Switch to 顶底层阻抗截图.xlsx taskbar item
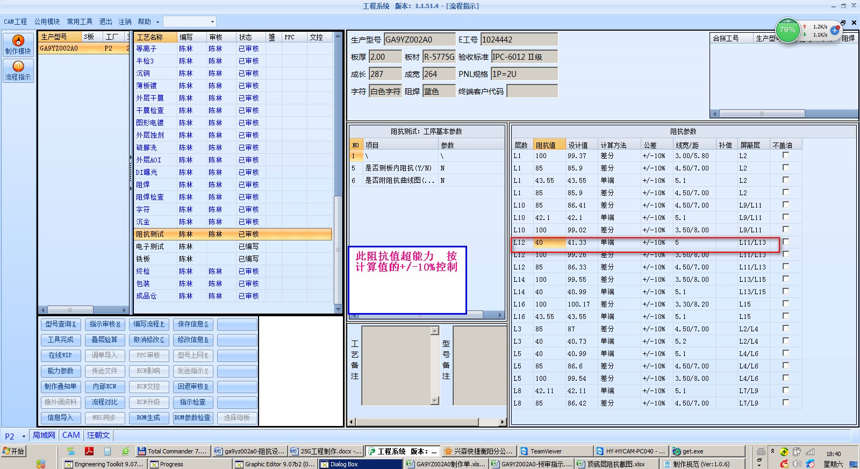Viewport: 860px width, 469px height. (616, 464)
